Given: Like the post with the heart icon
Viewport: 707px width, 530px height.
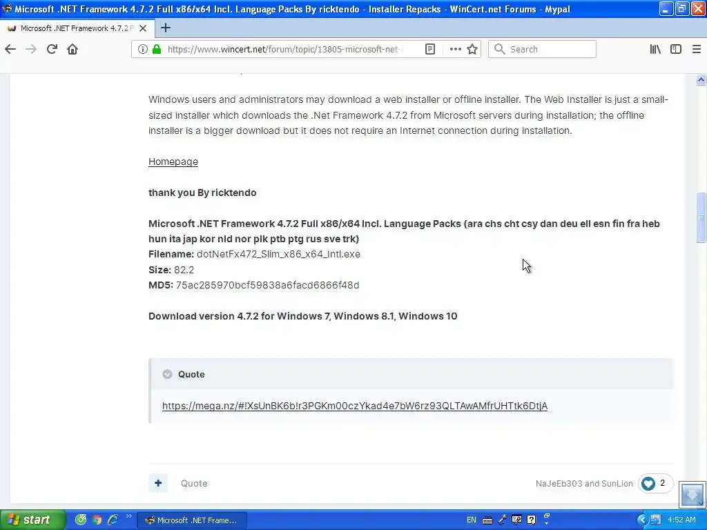Looking at the screenshot, I should tap(648, 483).
